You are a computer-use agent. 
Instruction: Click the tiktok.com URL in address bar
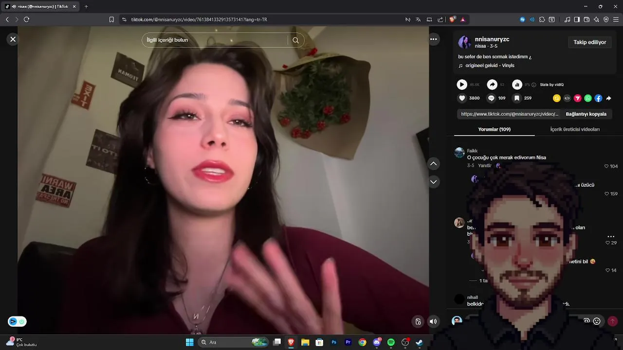199,19
